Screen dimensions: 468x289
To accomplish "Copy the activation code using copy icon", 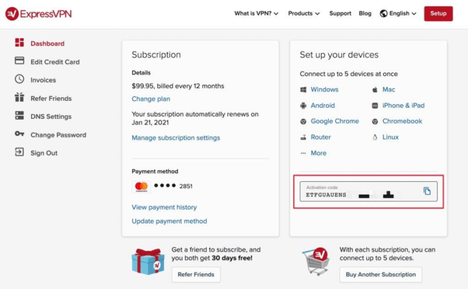I will click(427, 191).
